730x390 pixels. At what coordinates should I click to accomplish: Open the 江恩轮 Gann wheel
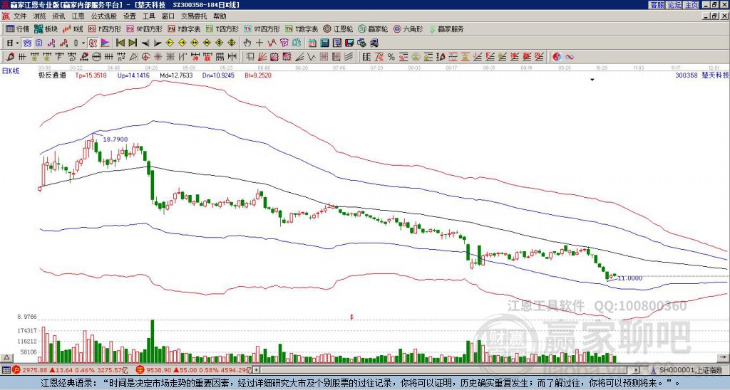tap(338, 28)
